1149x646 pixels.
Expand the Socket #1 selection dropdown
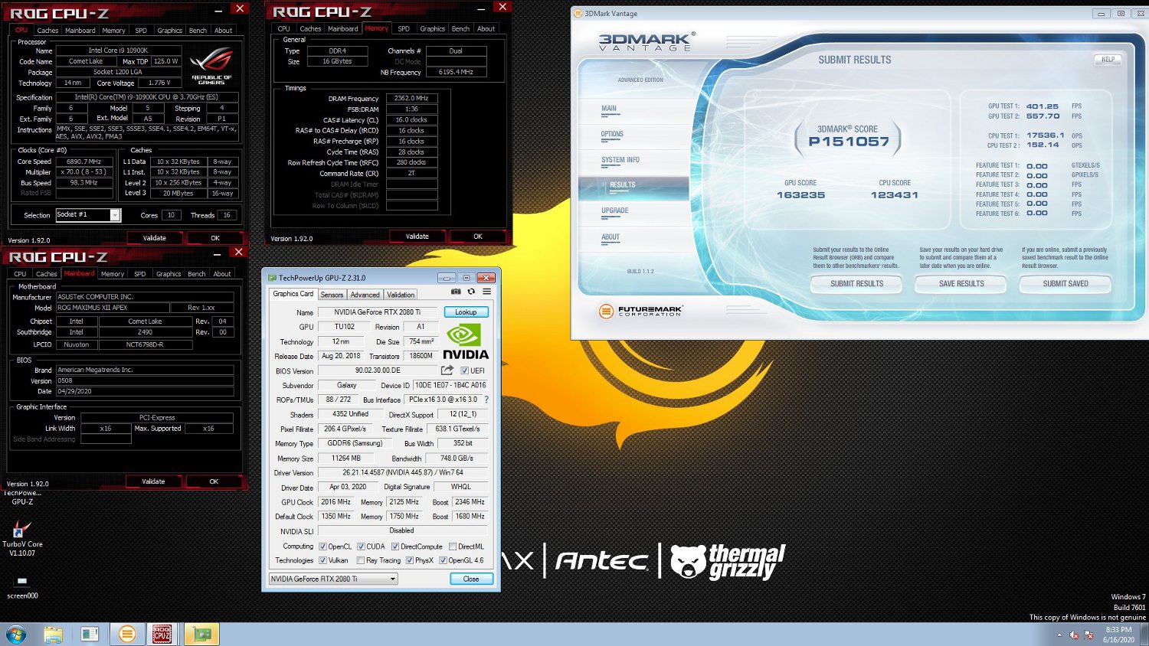[x=115, y=215]
